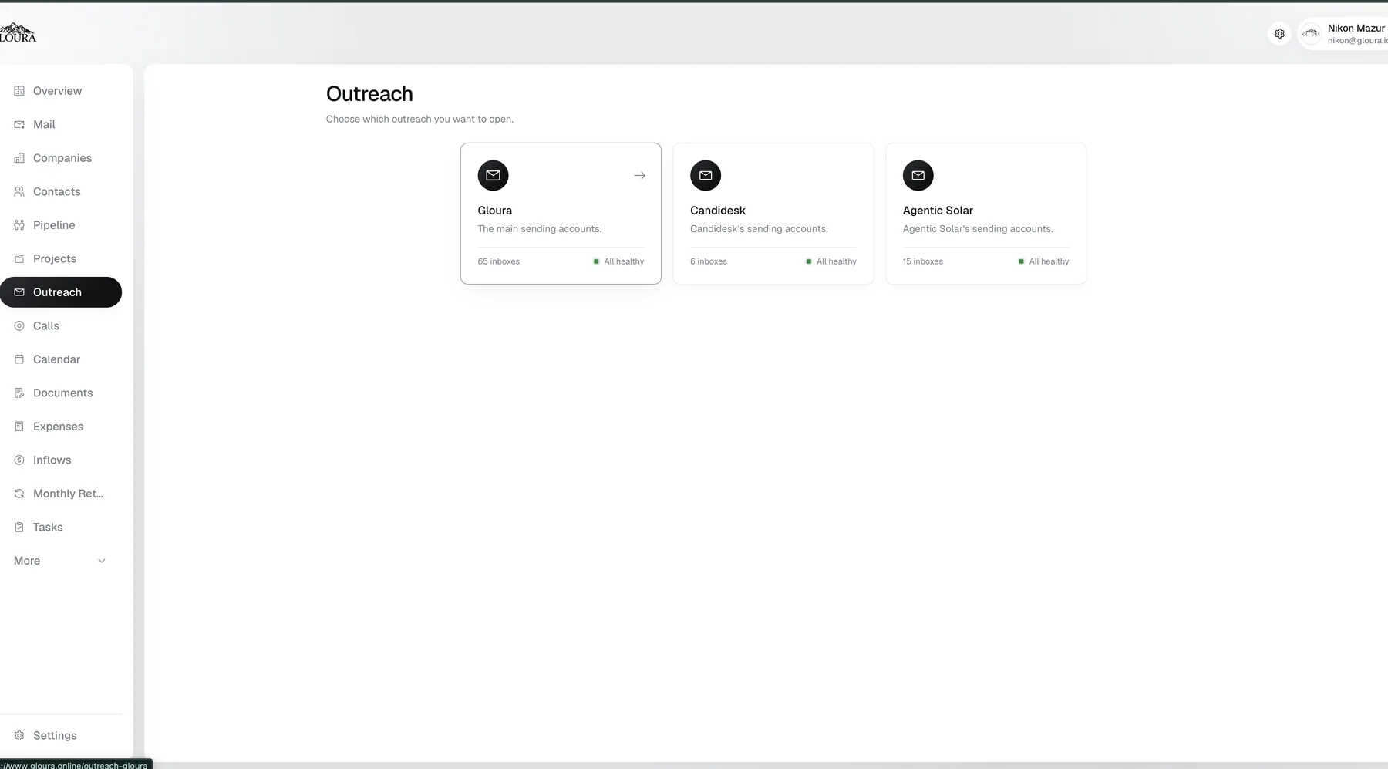Click the nikon@gloura email text
This screenshot has width=1388, height=769.
1357,41
